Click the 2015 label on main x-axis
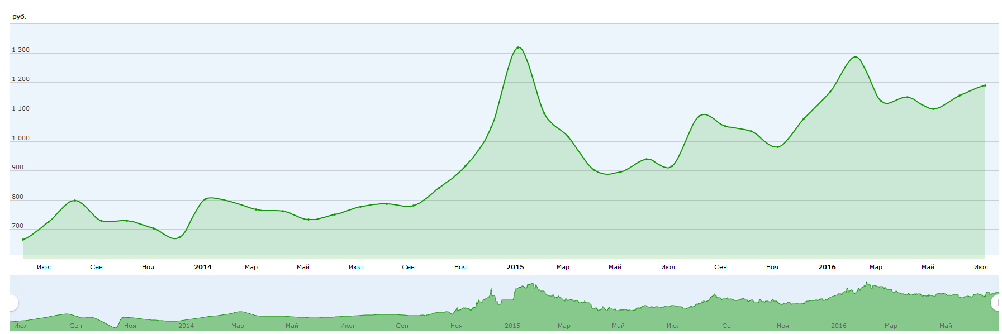The image size is (1002, 334). pyautogui.click(x=515, y=267)
